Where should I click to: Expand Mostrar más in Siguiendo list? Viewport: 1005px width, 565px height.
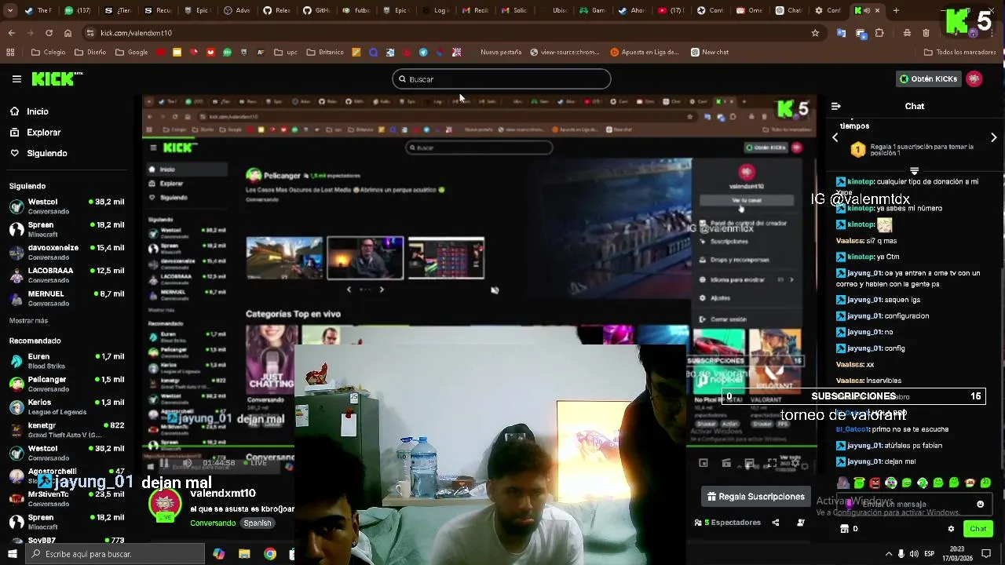tap(28, 321)
